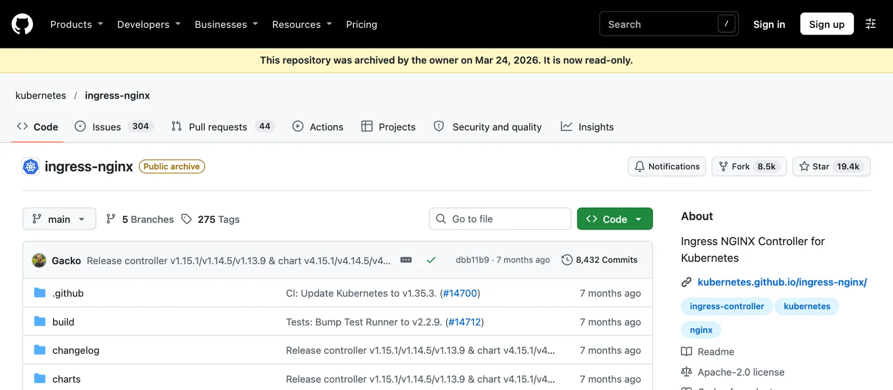This screenshot has width=893, height=390.
Task: View the 5 Branches list
Action: click(140, 219)
